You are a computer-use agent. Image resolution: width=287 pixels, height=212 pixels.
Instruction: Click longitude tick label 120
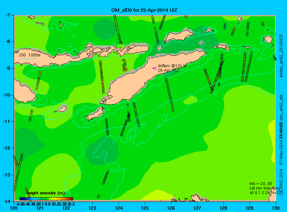click(14, 208)
